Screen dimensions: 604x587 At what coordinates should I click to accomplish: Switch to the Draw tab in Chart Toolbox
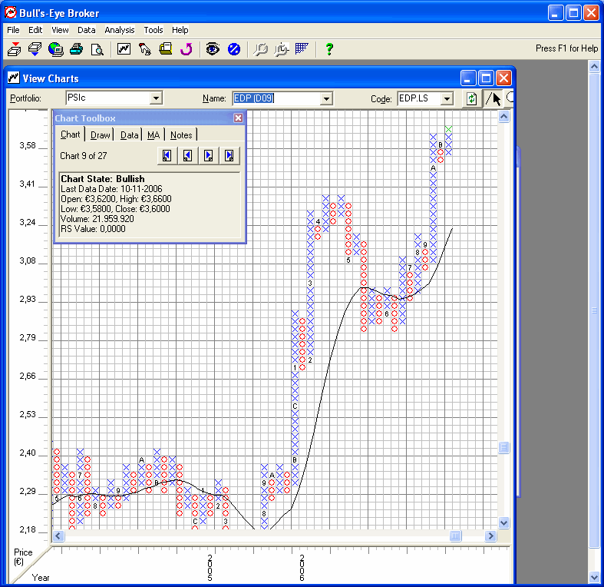100,134
